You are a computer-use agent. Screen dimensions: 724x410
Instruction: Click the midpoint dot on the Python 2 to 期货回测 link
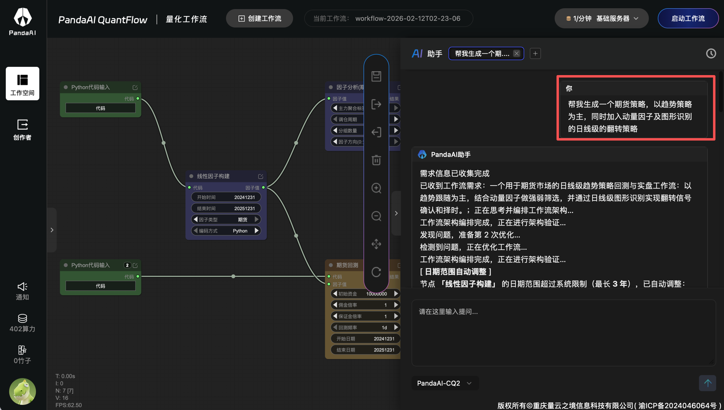click(233, 276)
